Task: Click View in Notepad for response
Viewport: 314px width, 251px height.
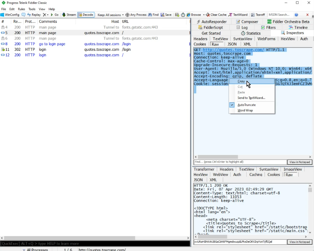Action: [300, 242]
